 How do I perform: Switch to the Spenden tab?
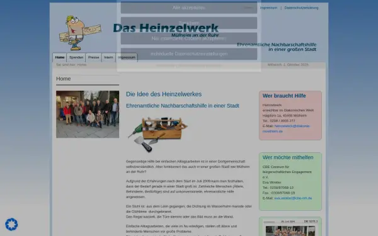point(76,57)
